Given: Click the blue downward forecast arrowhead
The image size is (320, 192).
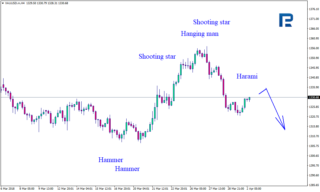Looking at the screenshot, I should coord(283,125).
